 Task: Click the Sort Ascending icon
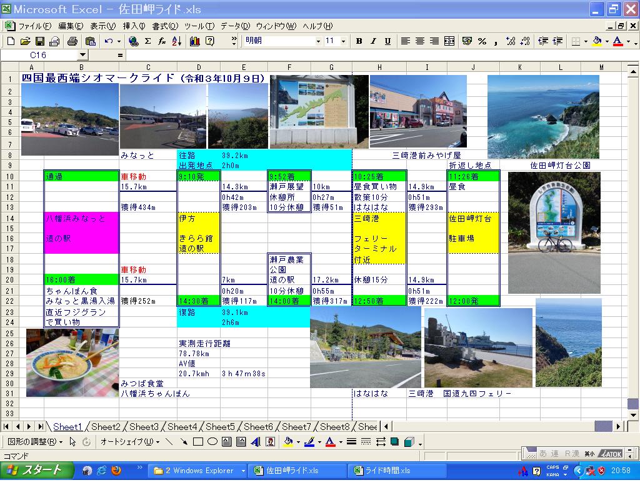tap(177, 41)
